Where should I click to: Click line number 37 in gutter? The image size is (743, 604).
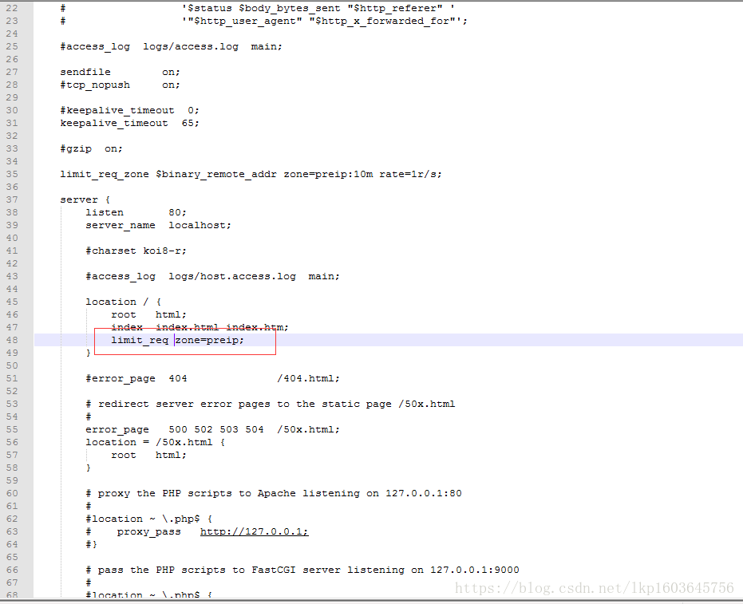tap(12, 199)
